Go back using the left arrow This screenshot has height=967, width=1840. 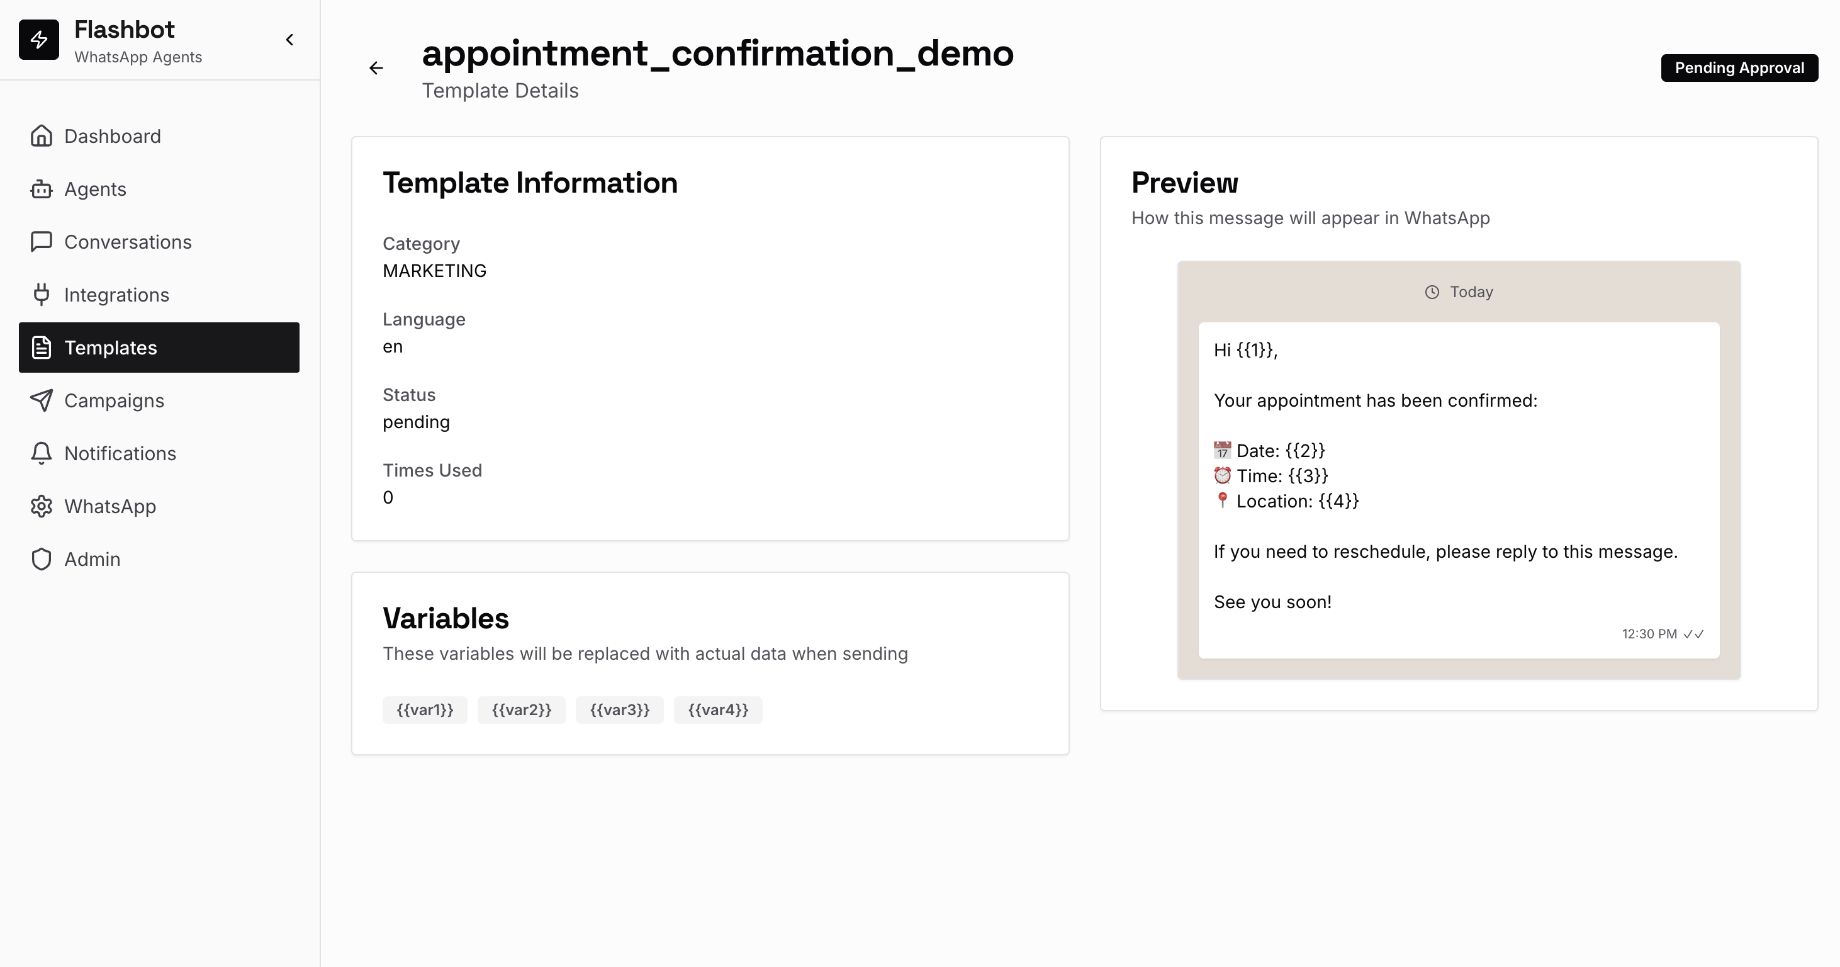tap(376, 68)
